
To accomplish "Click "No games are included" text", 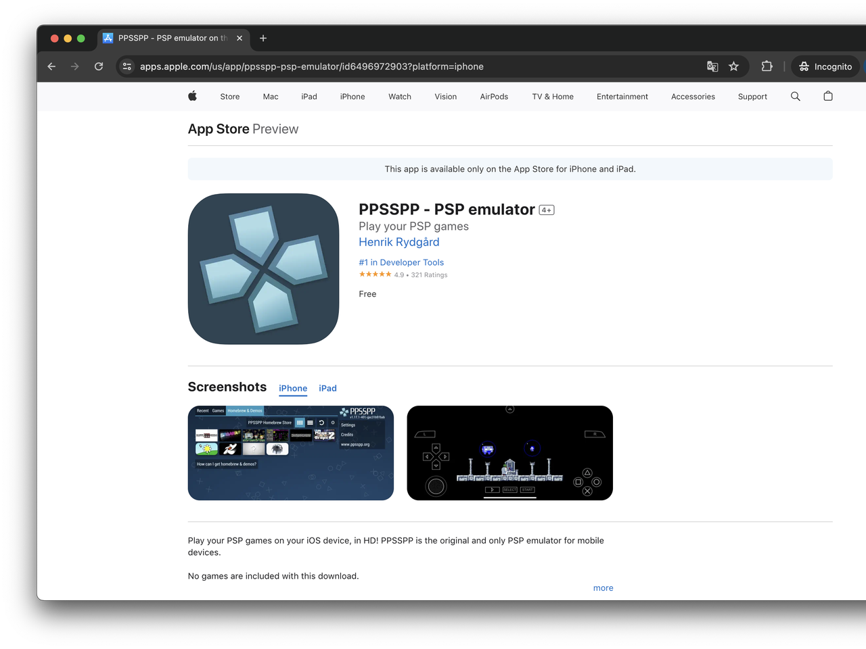I will (273, 576).
